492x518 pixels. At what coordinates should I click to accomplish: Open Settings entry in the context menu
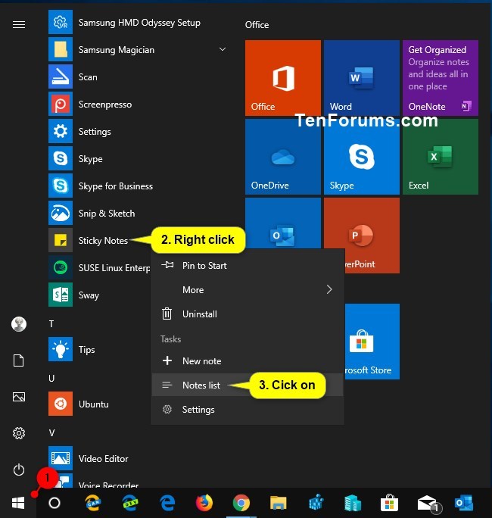coord(248,409)
